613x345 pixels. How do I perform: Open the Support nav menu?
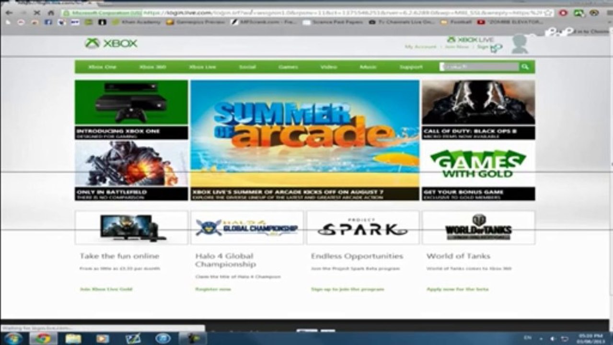411,67
